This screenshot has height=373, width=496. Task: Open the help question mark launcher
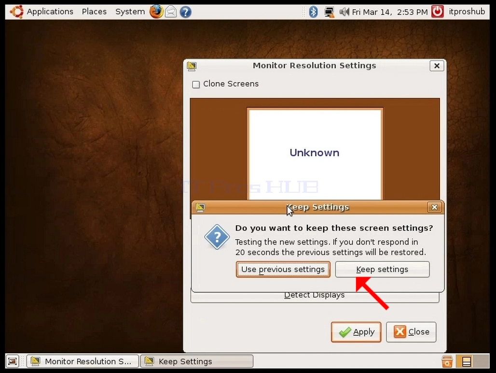coord(186,12)
